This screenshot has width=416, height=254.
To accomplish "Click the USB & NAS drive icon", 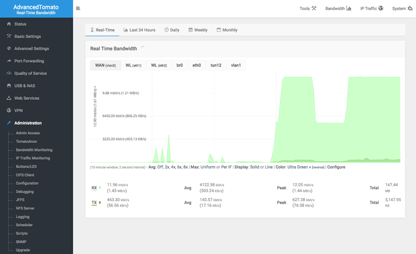I will (x=9, y=85).
